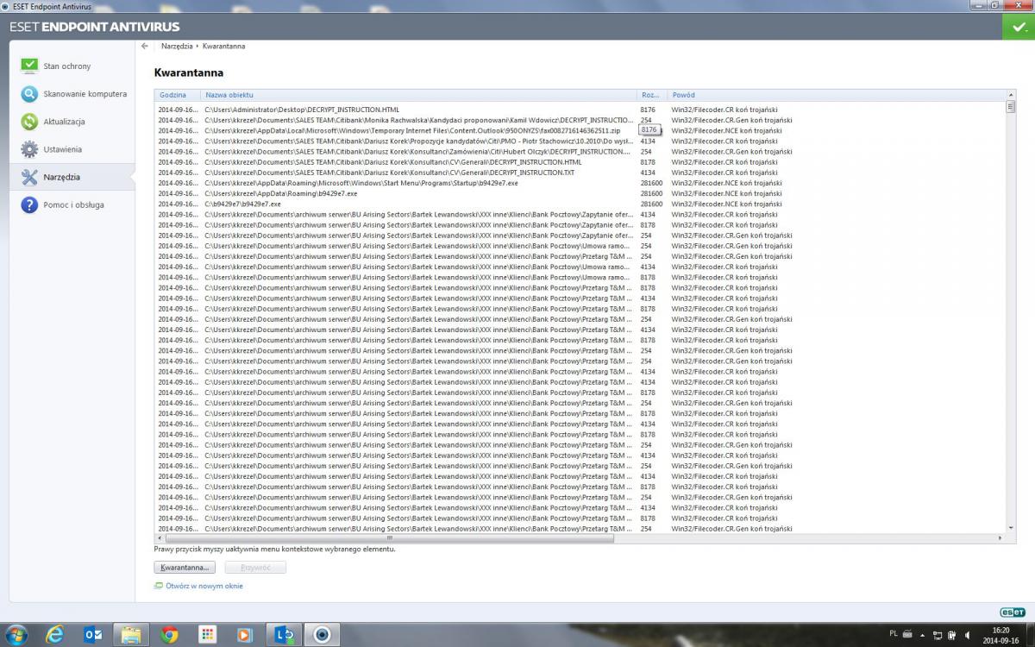Show hidden system tray icons
This screenshot has height=647, width=1035.
(x=923, y=635)
